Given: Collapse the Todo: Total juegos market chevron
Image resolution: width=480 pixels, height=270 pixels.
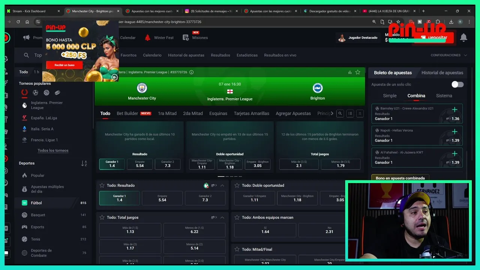Looking at the screenshot, I should click(222, 217).
